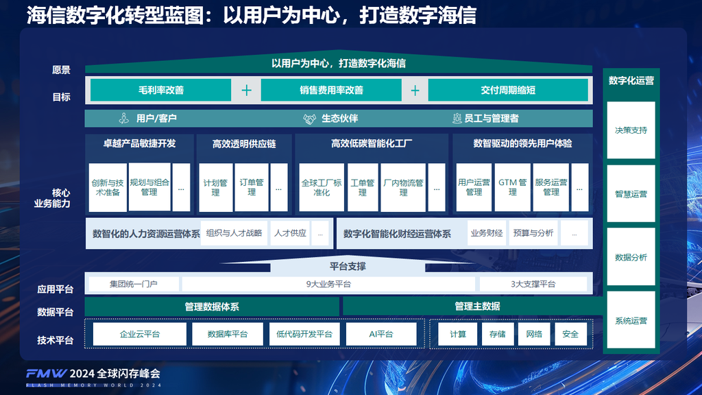Click the 决策支持 box
This screenshot has width=702, height=395.
pos(631,130)
